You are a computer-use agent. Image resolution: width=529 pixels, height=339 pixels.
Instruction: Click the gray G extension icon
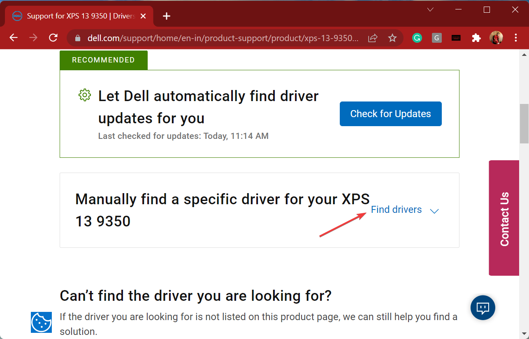[x=437, y=38]
